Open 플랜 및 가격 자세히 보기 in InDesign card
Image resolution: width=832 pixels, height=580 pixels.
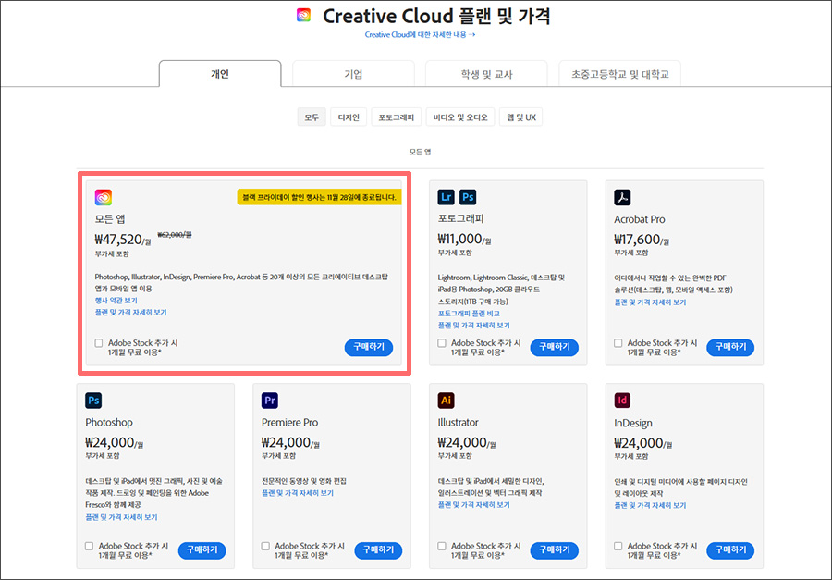pos(650,505)
